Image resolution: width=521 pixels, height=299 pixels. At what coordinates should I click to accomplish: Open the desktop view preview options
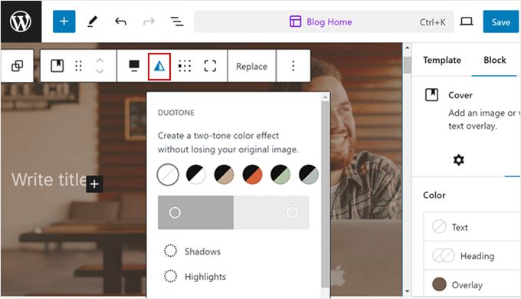point(467,21)
